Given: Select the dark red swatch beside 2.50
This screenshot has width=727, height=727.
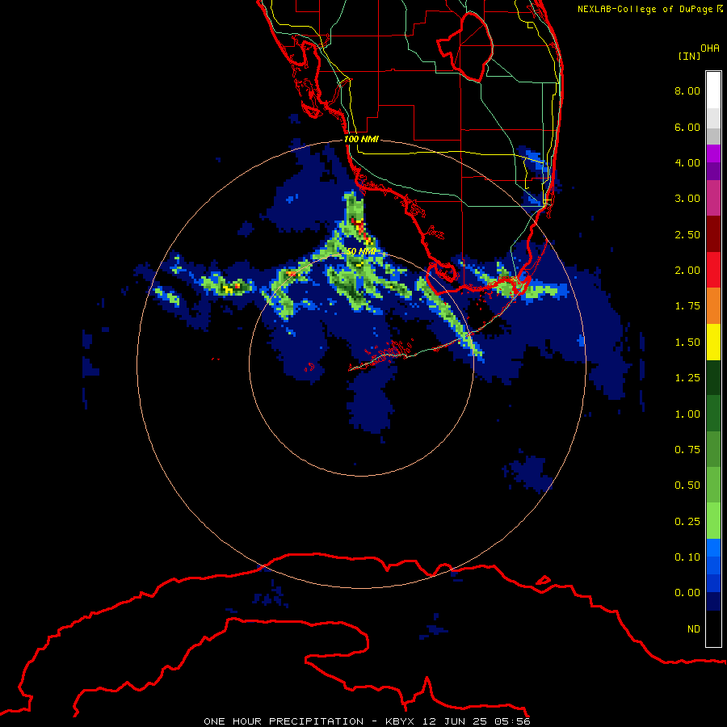Looking at the screenshot, I should (x=713, y=234).
